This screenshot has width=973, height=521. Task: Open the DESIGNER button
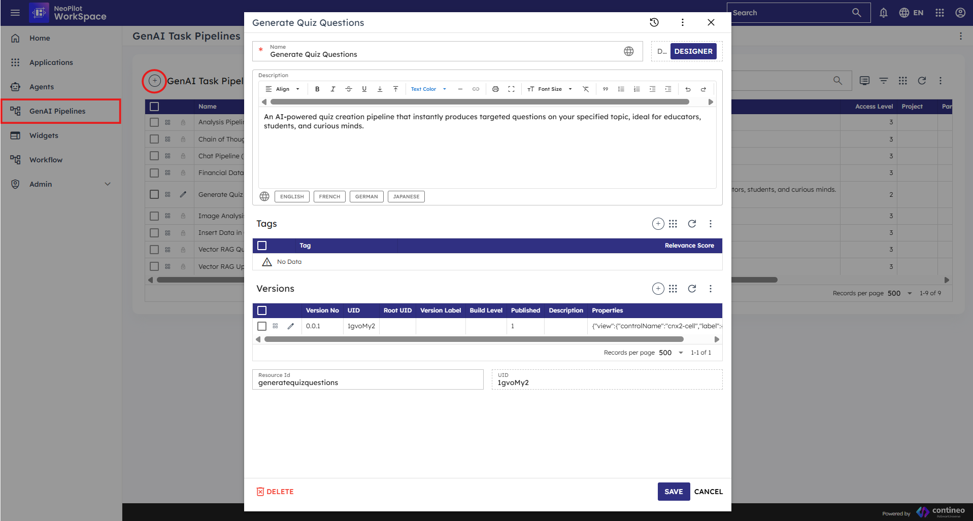(693, 51)
